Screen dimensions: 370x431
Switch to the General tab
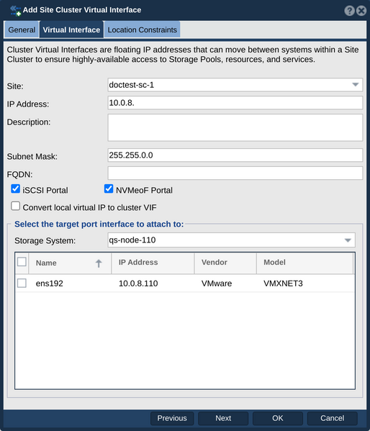(22, 30)
